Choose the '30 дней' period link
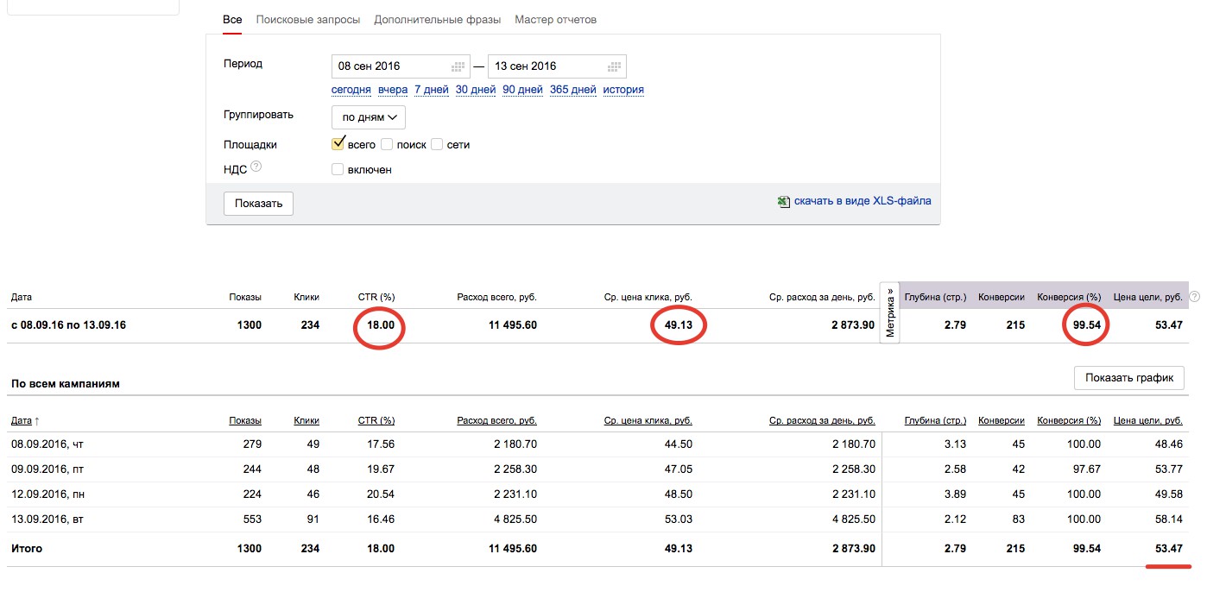1207x592 pixels. click(475, 90)
